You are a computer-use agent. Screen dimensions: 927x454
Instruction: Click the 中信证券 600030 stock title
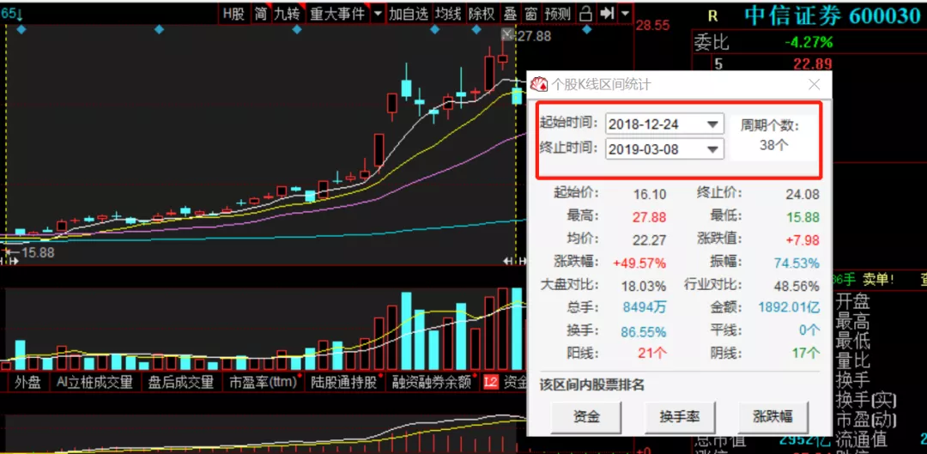[x=832, y=16]
